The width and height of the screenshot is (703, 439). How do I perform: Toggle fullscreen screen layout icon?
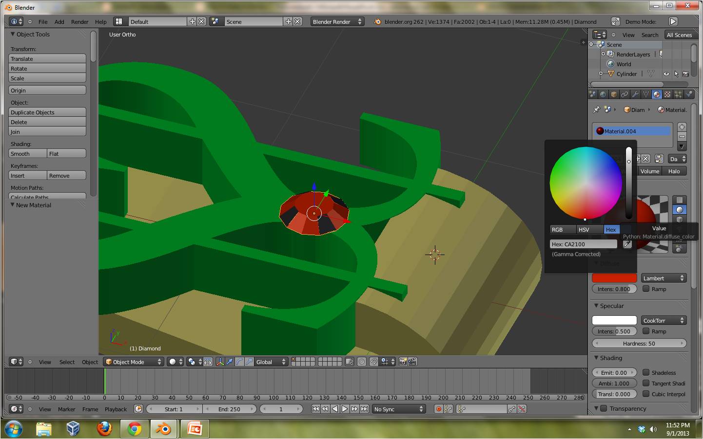(x=615, y=21)
